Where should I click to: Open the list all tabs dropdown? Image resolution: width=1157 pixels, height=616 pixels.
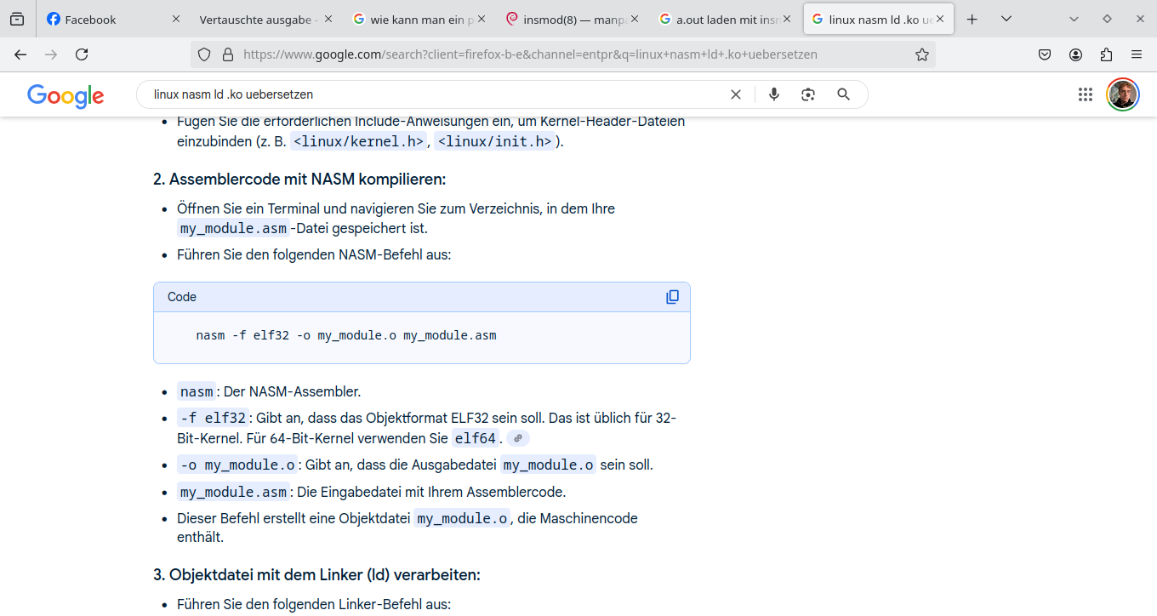pos(1006,18)
